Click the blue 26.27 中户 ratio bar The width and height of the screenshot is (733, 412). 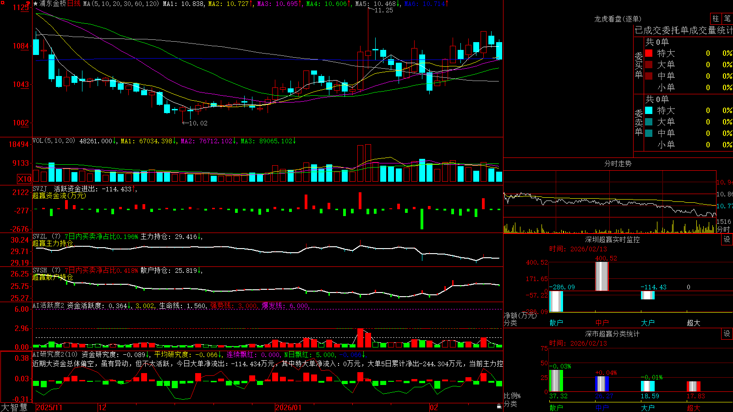[x=602, y=384]
